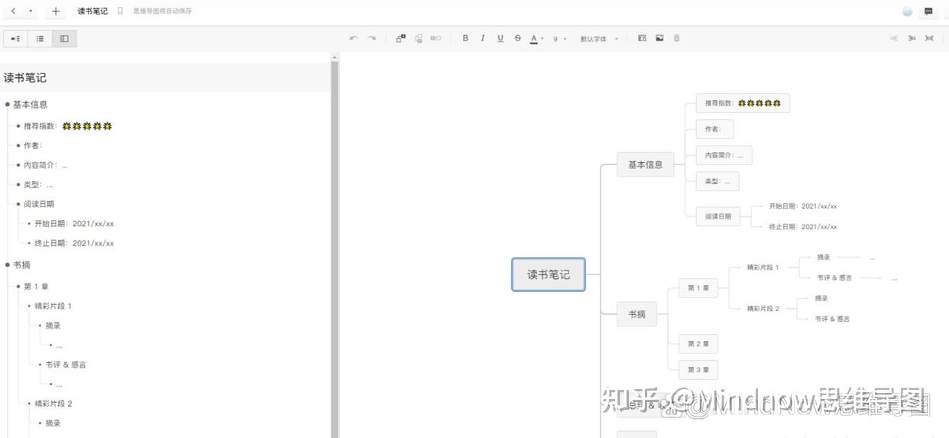The image size is (949, 438).
Task: Click the insert image icon
Action: pos(659,38)
